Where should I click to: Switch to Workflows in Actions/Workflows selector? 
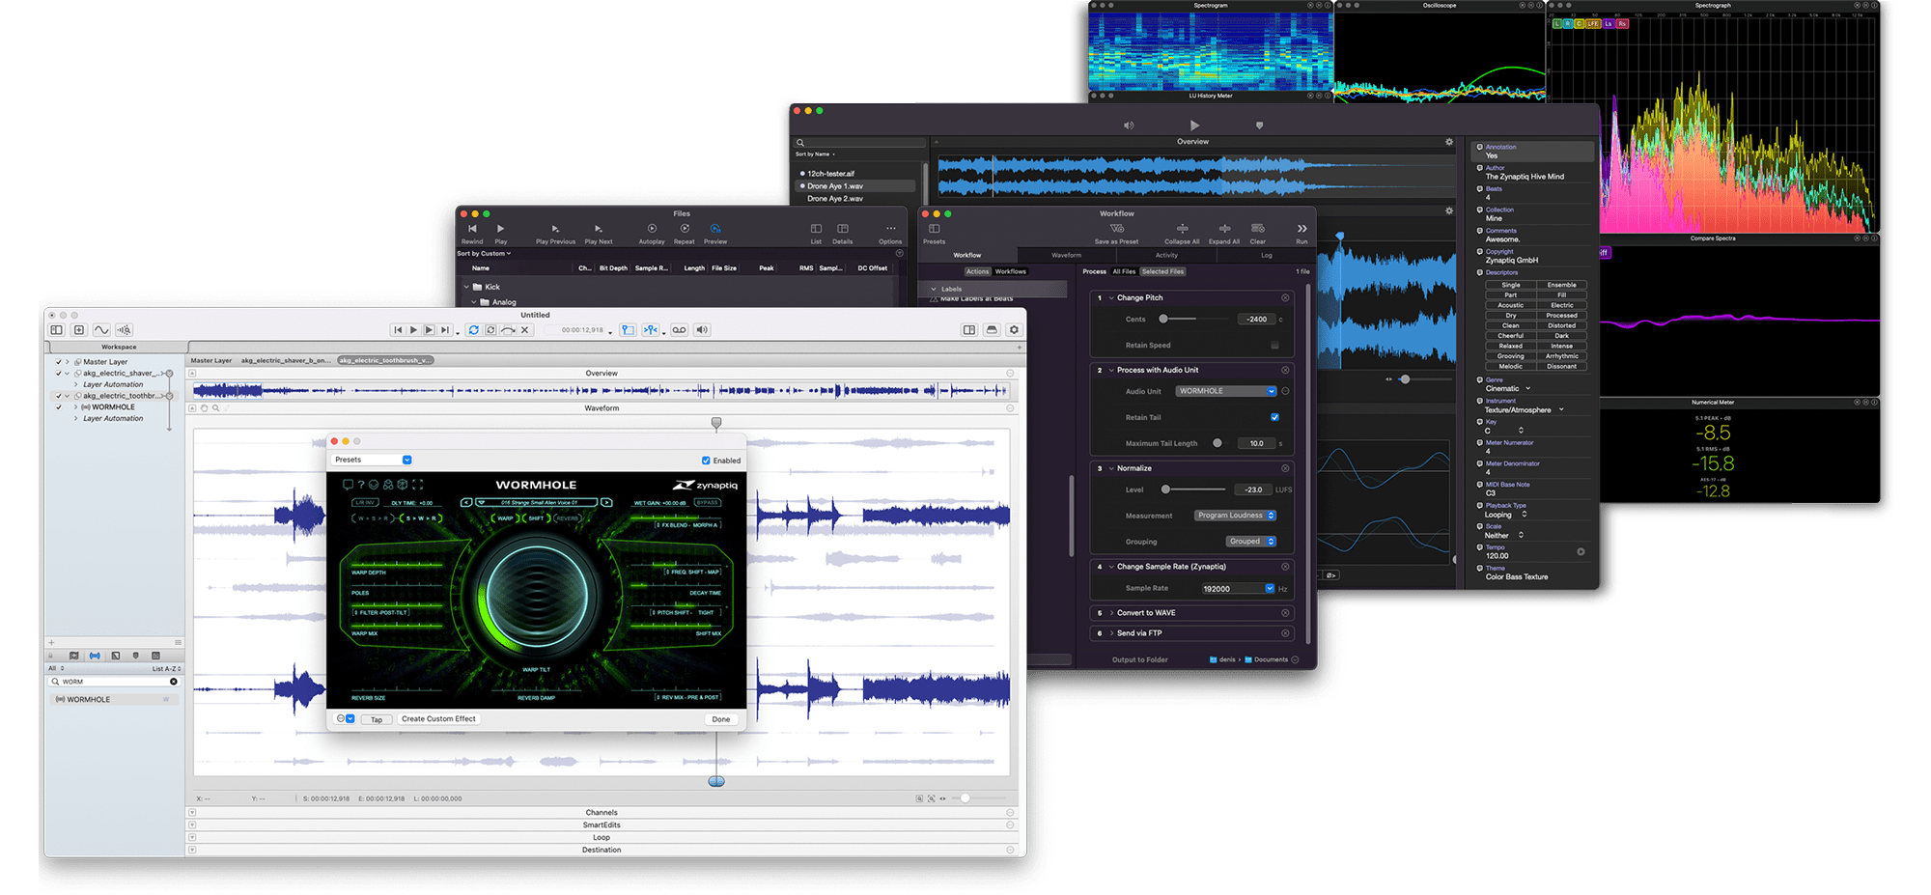point(1011,271)
